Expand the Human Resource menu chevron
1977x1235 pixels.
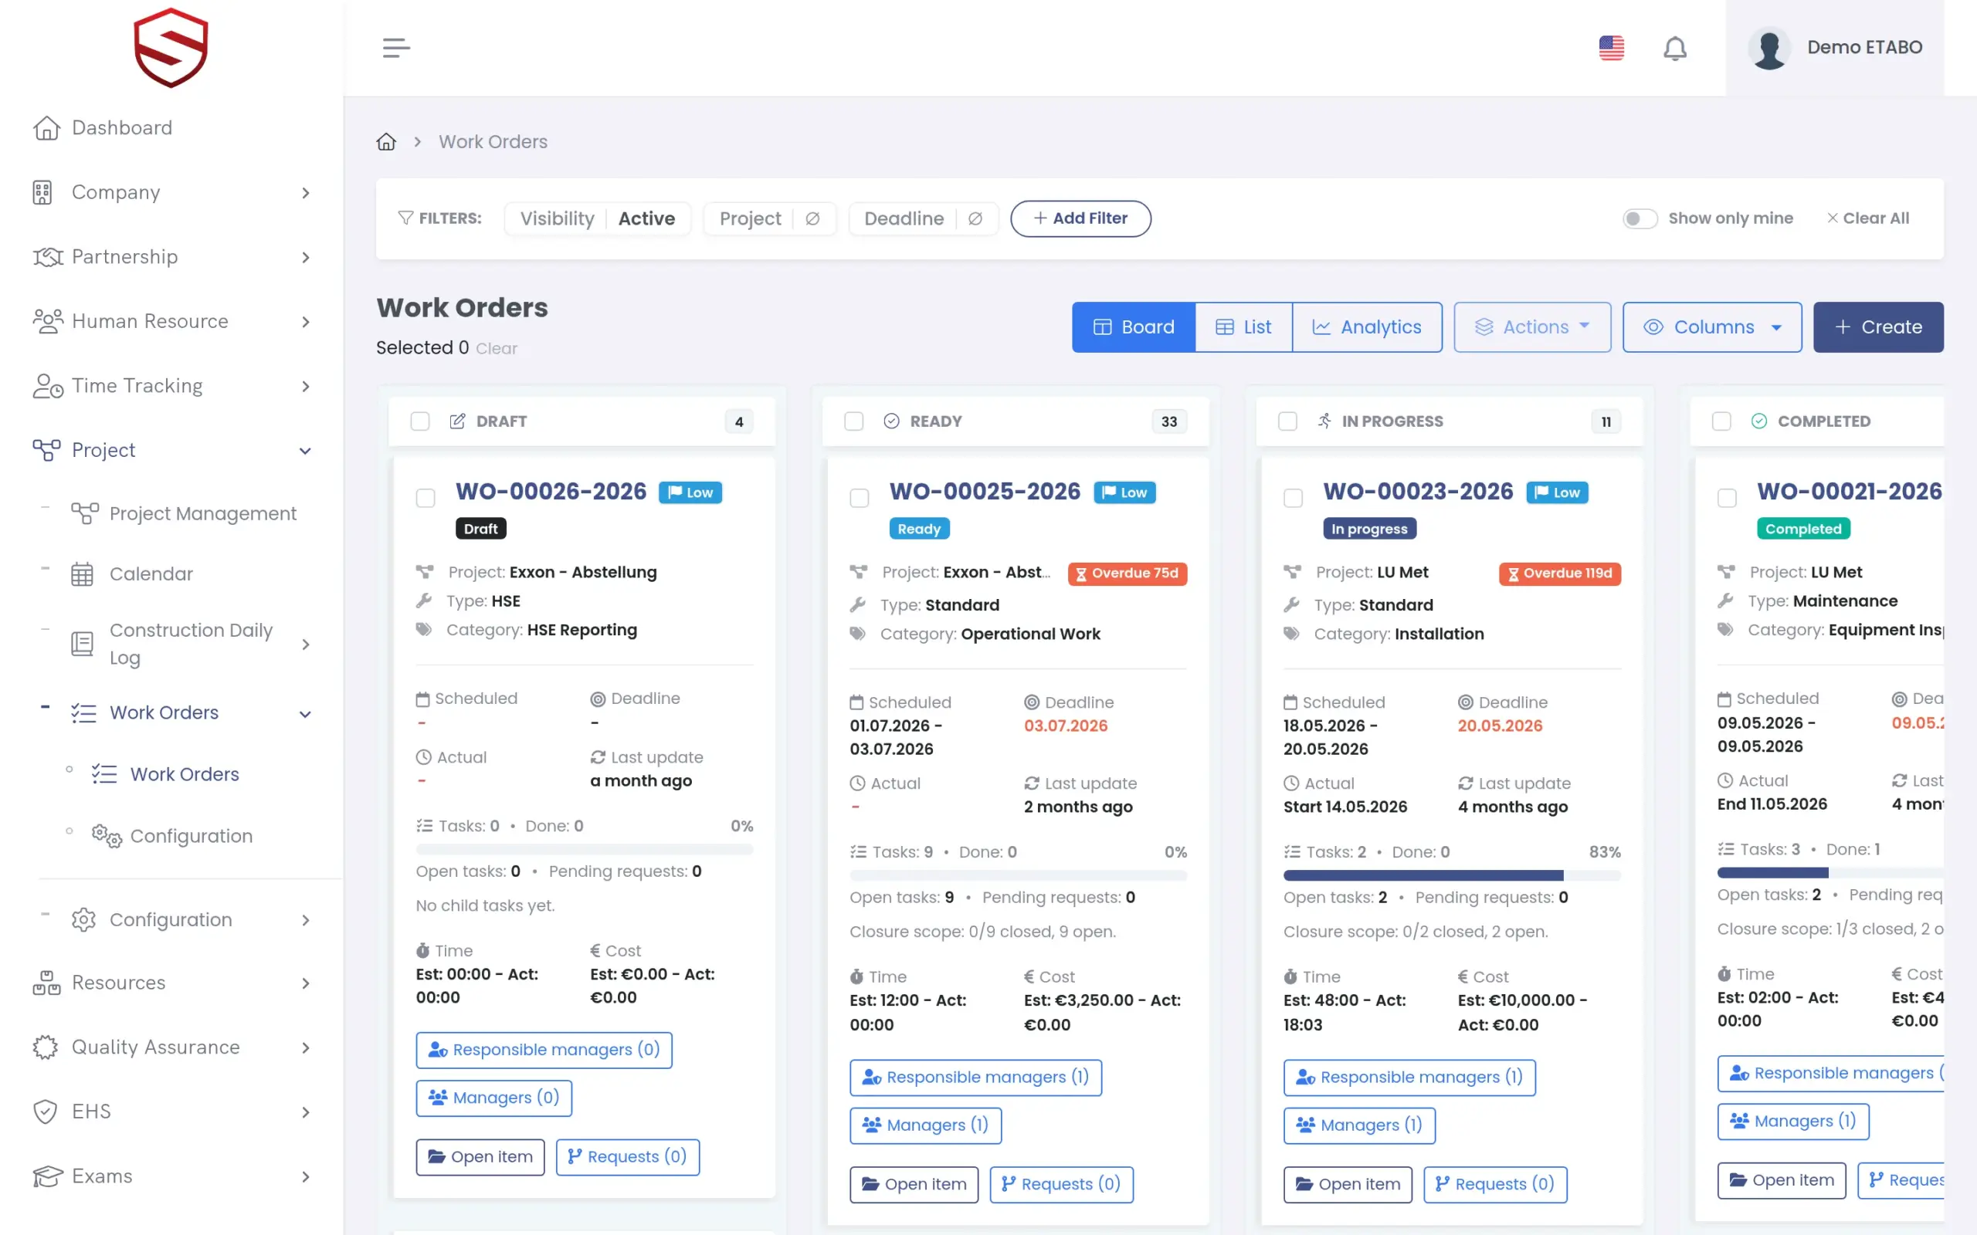pos(306,322)
